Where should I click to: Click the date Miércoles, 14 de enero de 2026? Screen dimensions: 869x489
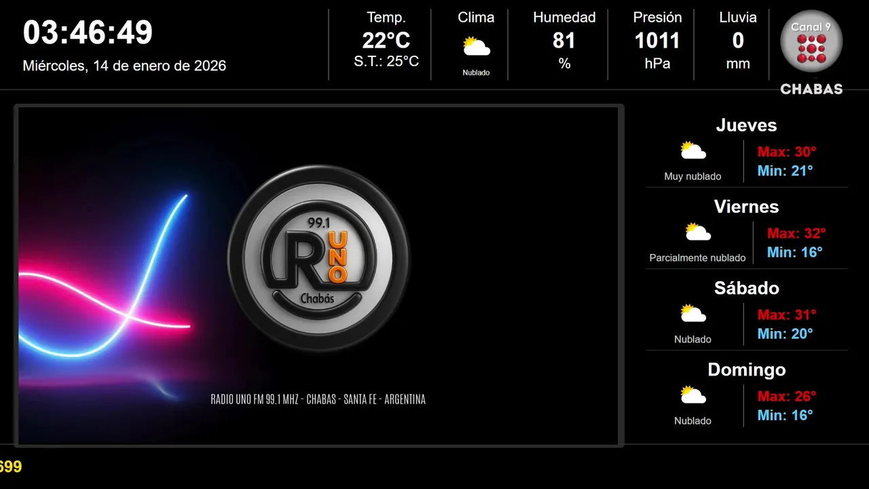124,66
